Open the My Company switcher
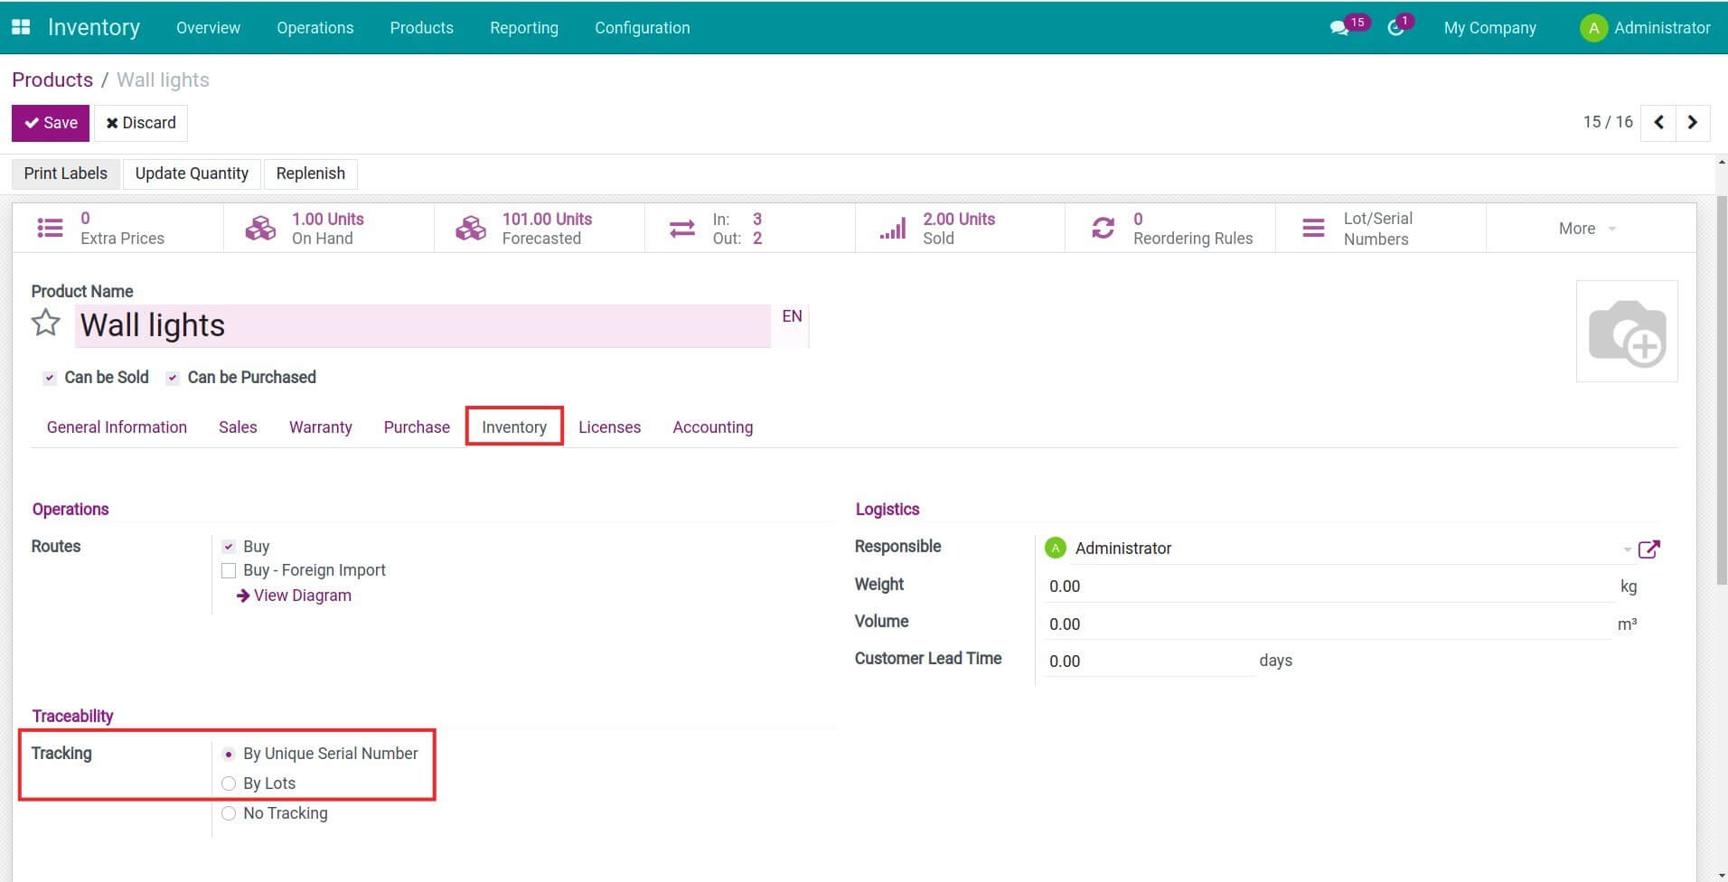 [x=1489, y=28]
